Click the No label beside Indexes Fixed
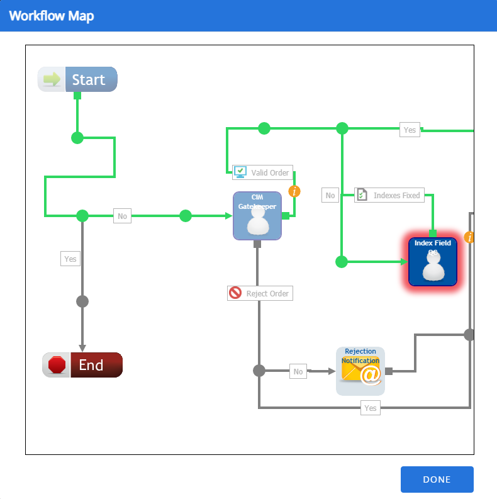 pyautogui.click(x=330, y=195)
